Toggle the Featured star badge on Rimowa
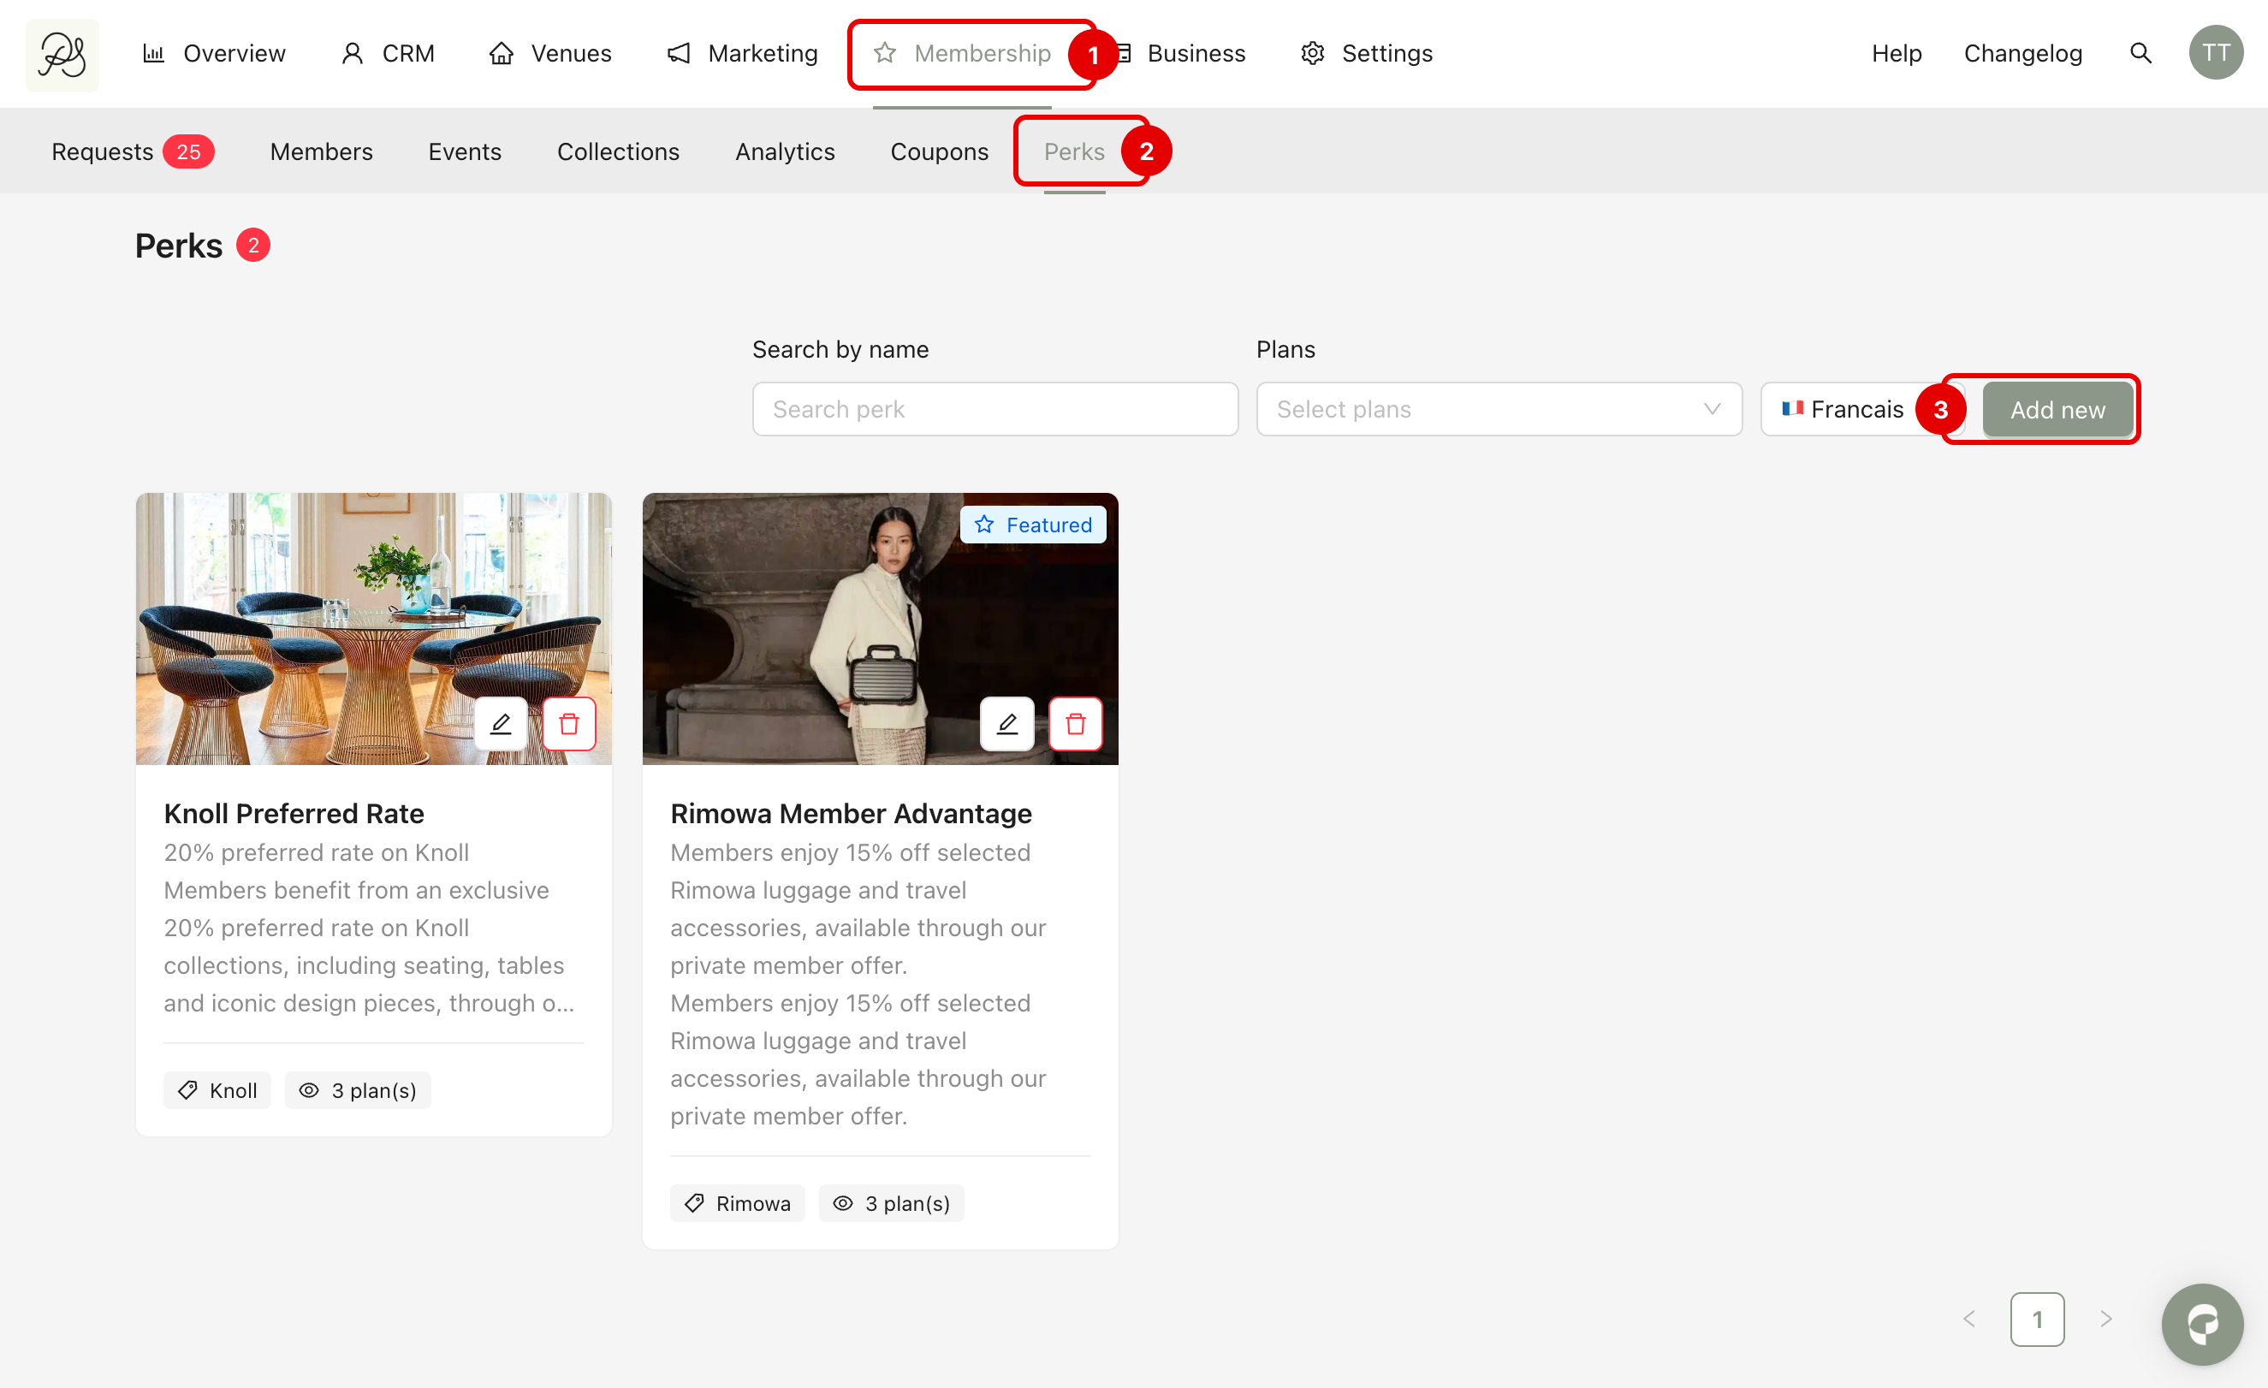This screenshot has width=2268, height=1388. [1033, 525]
